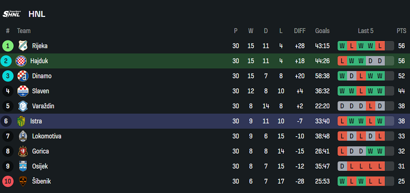Open the Rijeka team name link

[x=40, y=46]
